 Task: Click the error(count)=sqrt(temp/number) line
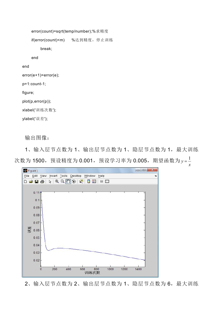70,31
